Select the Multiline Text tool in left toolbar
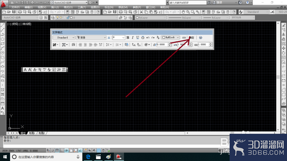 click(3, 108)
